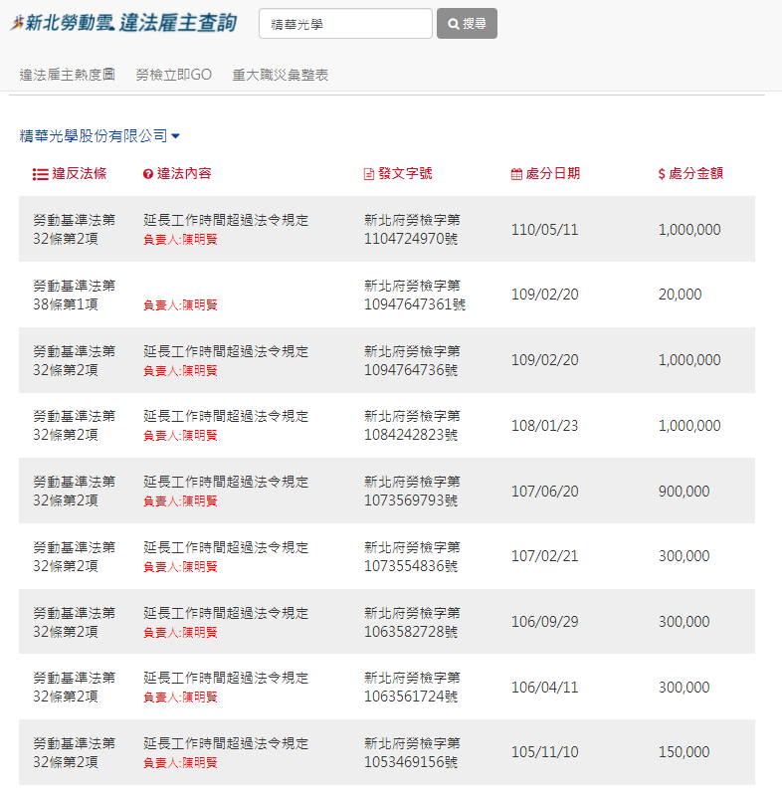Click the date 107/02/21
Viewport: 782px width, 799px height.
544,556
